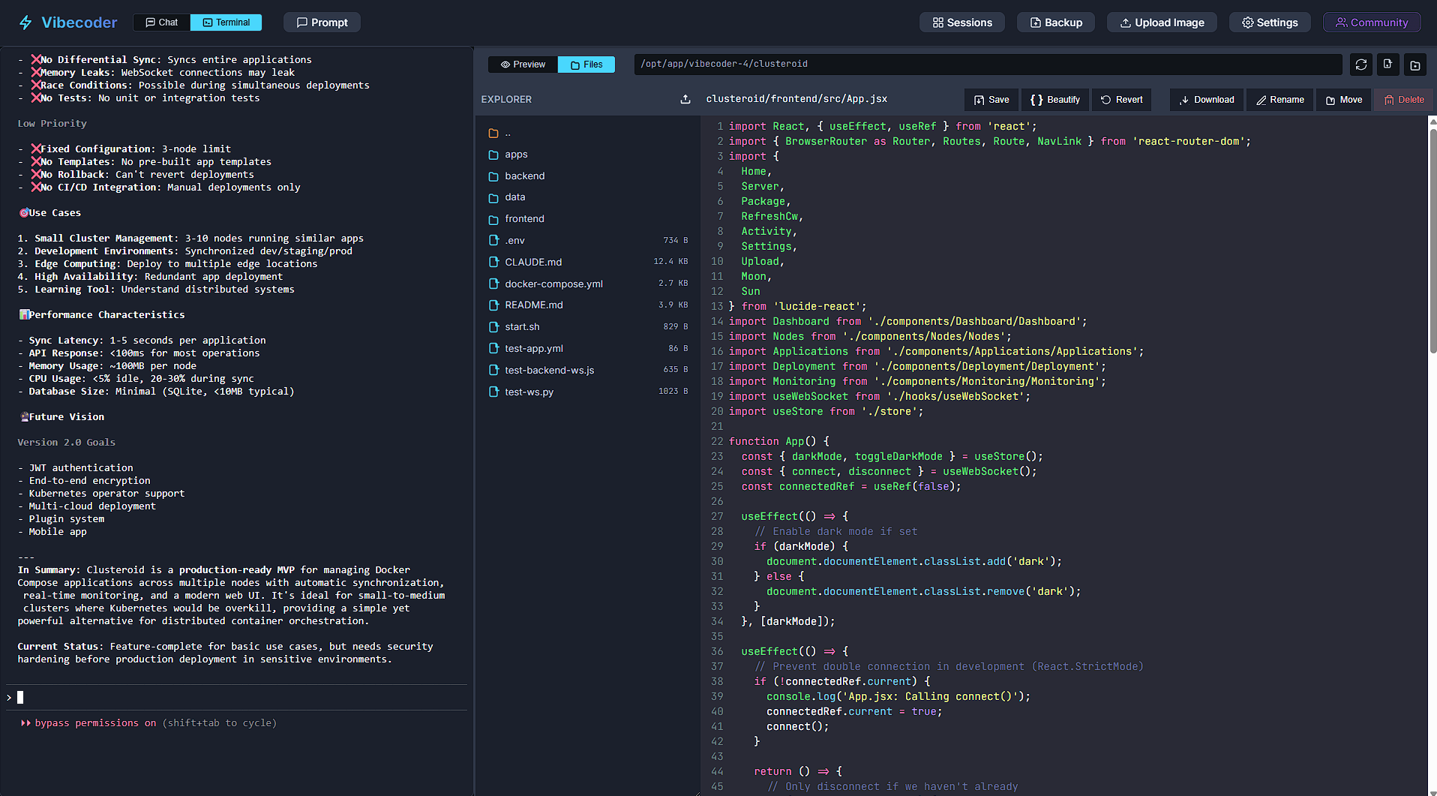Open the frontend folder
The height and width of the screenshot is (796, 1437).
click(x=524, y=218)
